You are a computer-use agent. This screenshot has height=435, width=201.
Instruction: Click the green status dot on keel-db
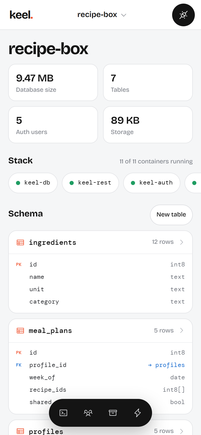pyautogui.click(x=18, y=183)
